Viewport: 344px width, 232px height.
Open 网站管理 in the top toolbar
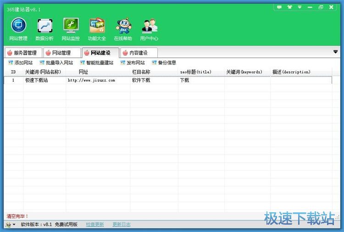18,29
